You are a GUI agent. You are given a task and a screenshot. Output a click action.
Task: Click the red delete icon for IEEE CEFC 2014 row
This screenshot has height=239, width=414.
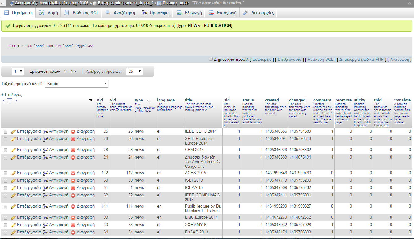(73, 132)
